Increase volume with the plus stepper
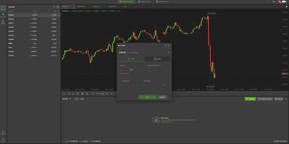The width and height of the screenshot is (289, 144). [x=141, y=70]
